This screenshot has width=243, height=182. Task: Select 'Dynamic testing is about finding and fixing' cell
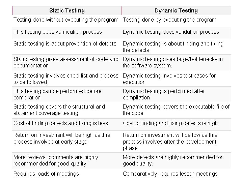[176, 47]
